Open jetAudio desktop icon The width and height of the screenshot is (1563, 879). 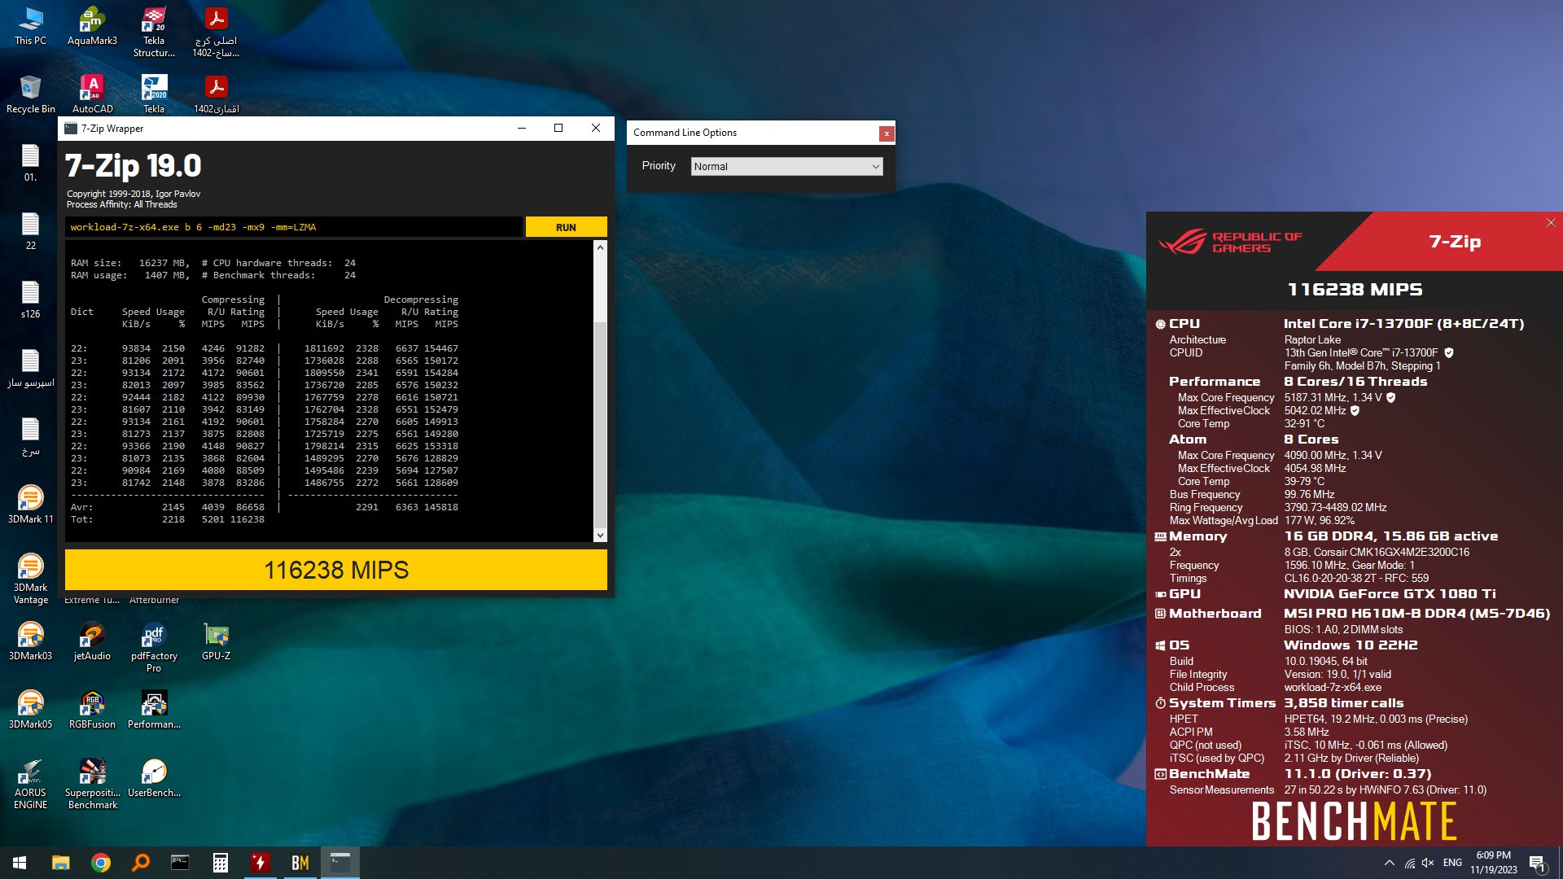92,641
